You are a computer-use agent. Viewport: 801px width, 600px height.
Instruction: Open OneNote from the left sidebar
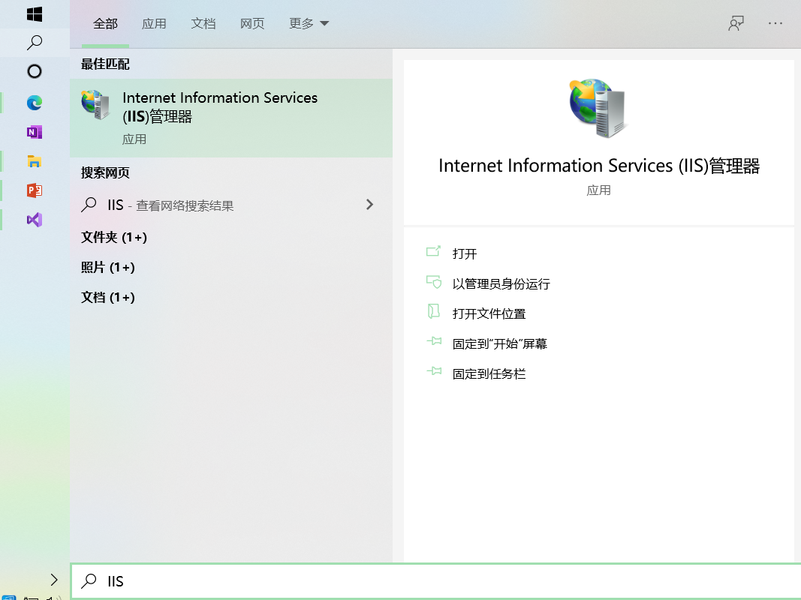pyautogui.click(x=34, y=132)
